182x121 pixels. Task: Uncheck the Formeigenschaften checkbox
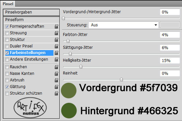click(x=7, y=27)
